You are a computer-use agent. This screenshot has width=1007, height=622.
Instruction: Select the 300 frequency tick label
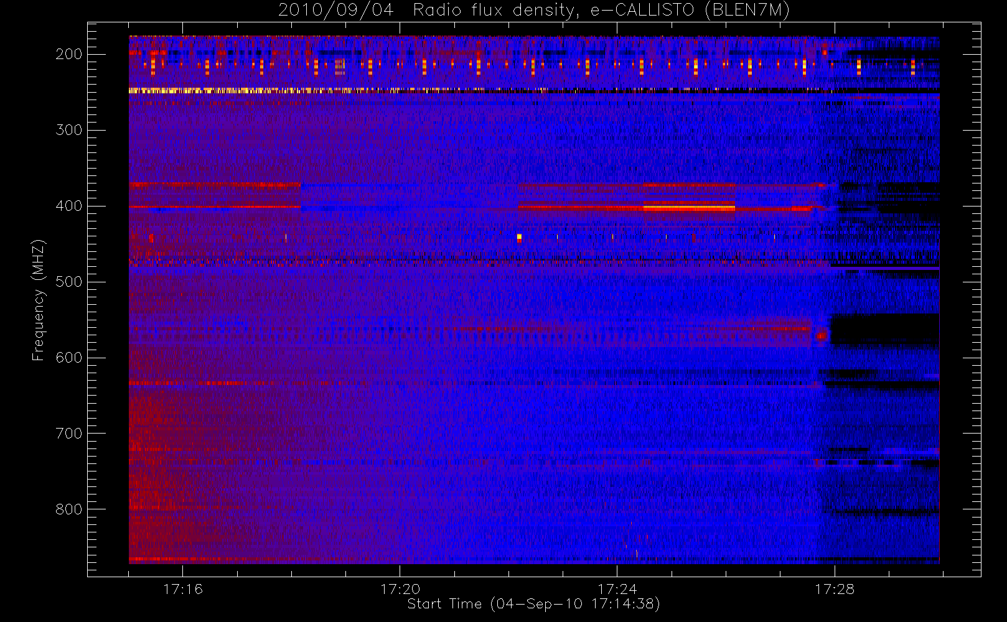68,130
